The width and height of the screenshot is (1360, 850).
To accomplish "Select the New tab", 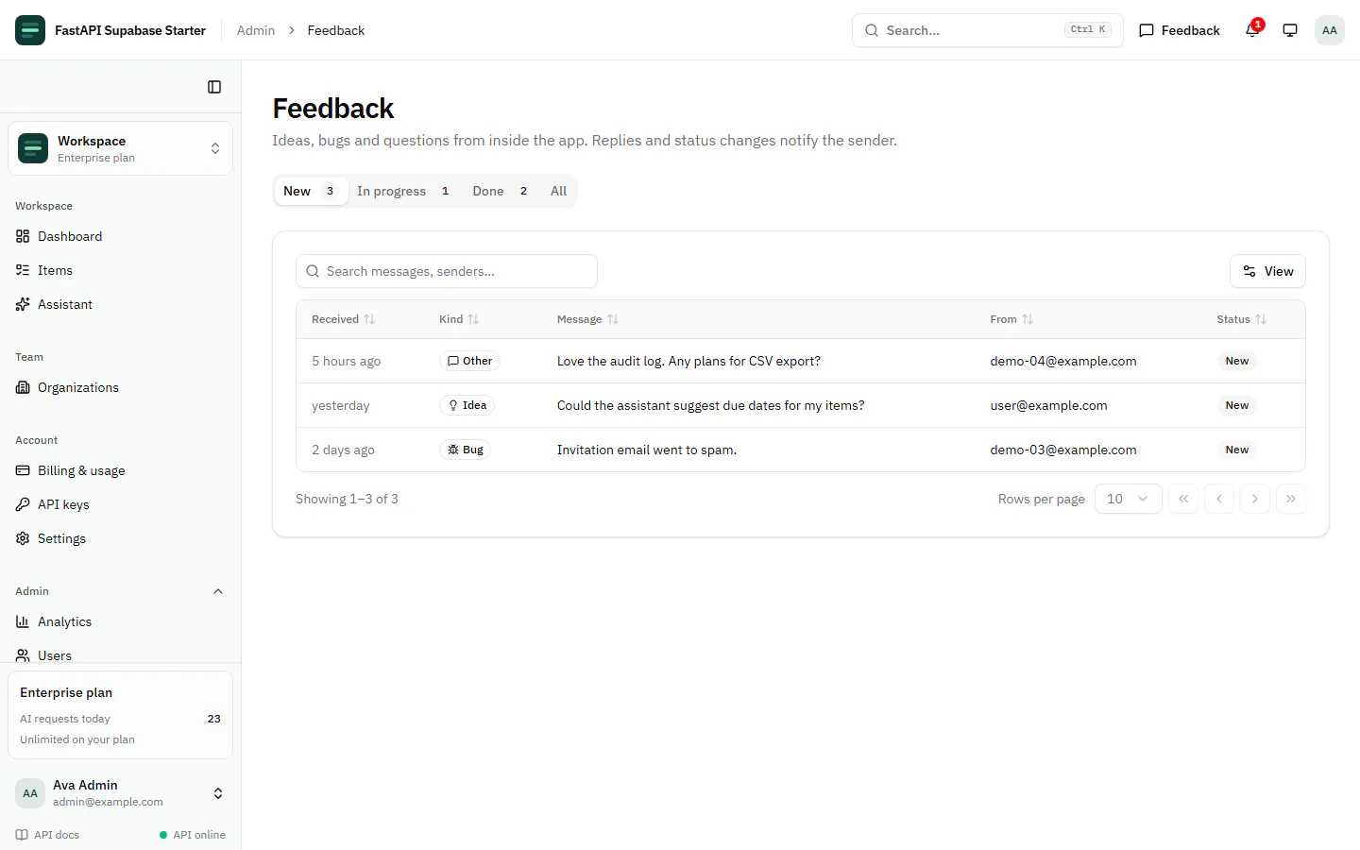I will click(310, 191).
